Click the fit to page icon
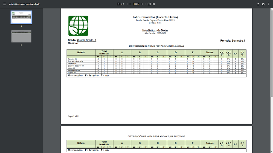The width and height of the screenshot is (273, 153). 149,4
